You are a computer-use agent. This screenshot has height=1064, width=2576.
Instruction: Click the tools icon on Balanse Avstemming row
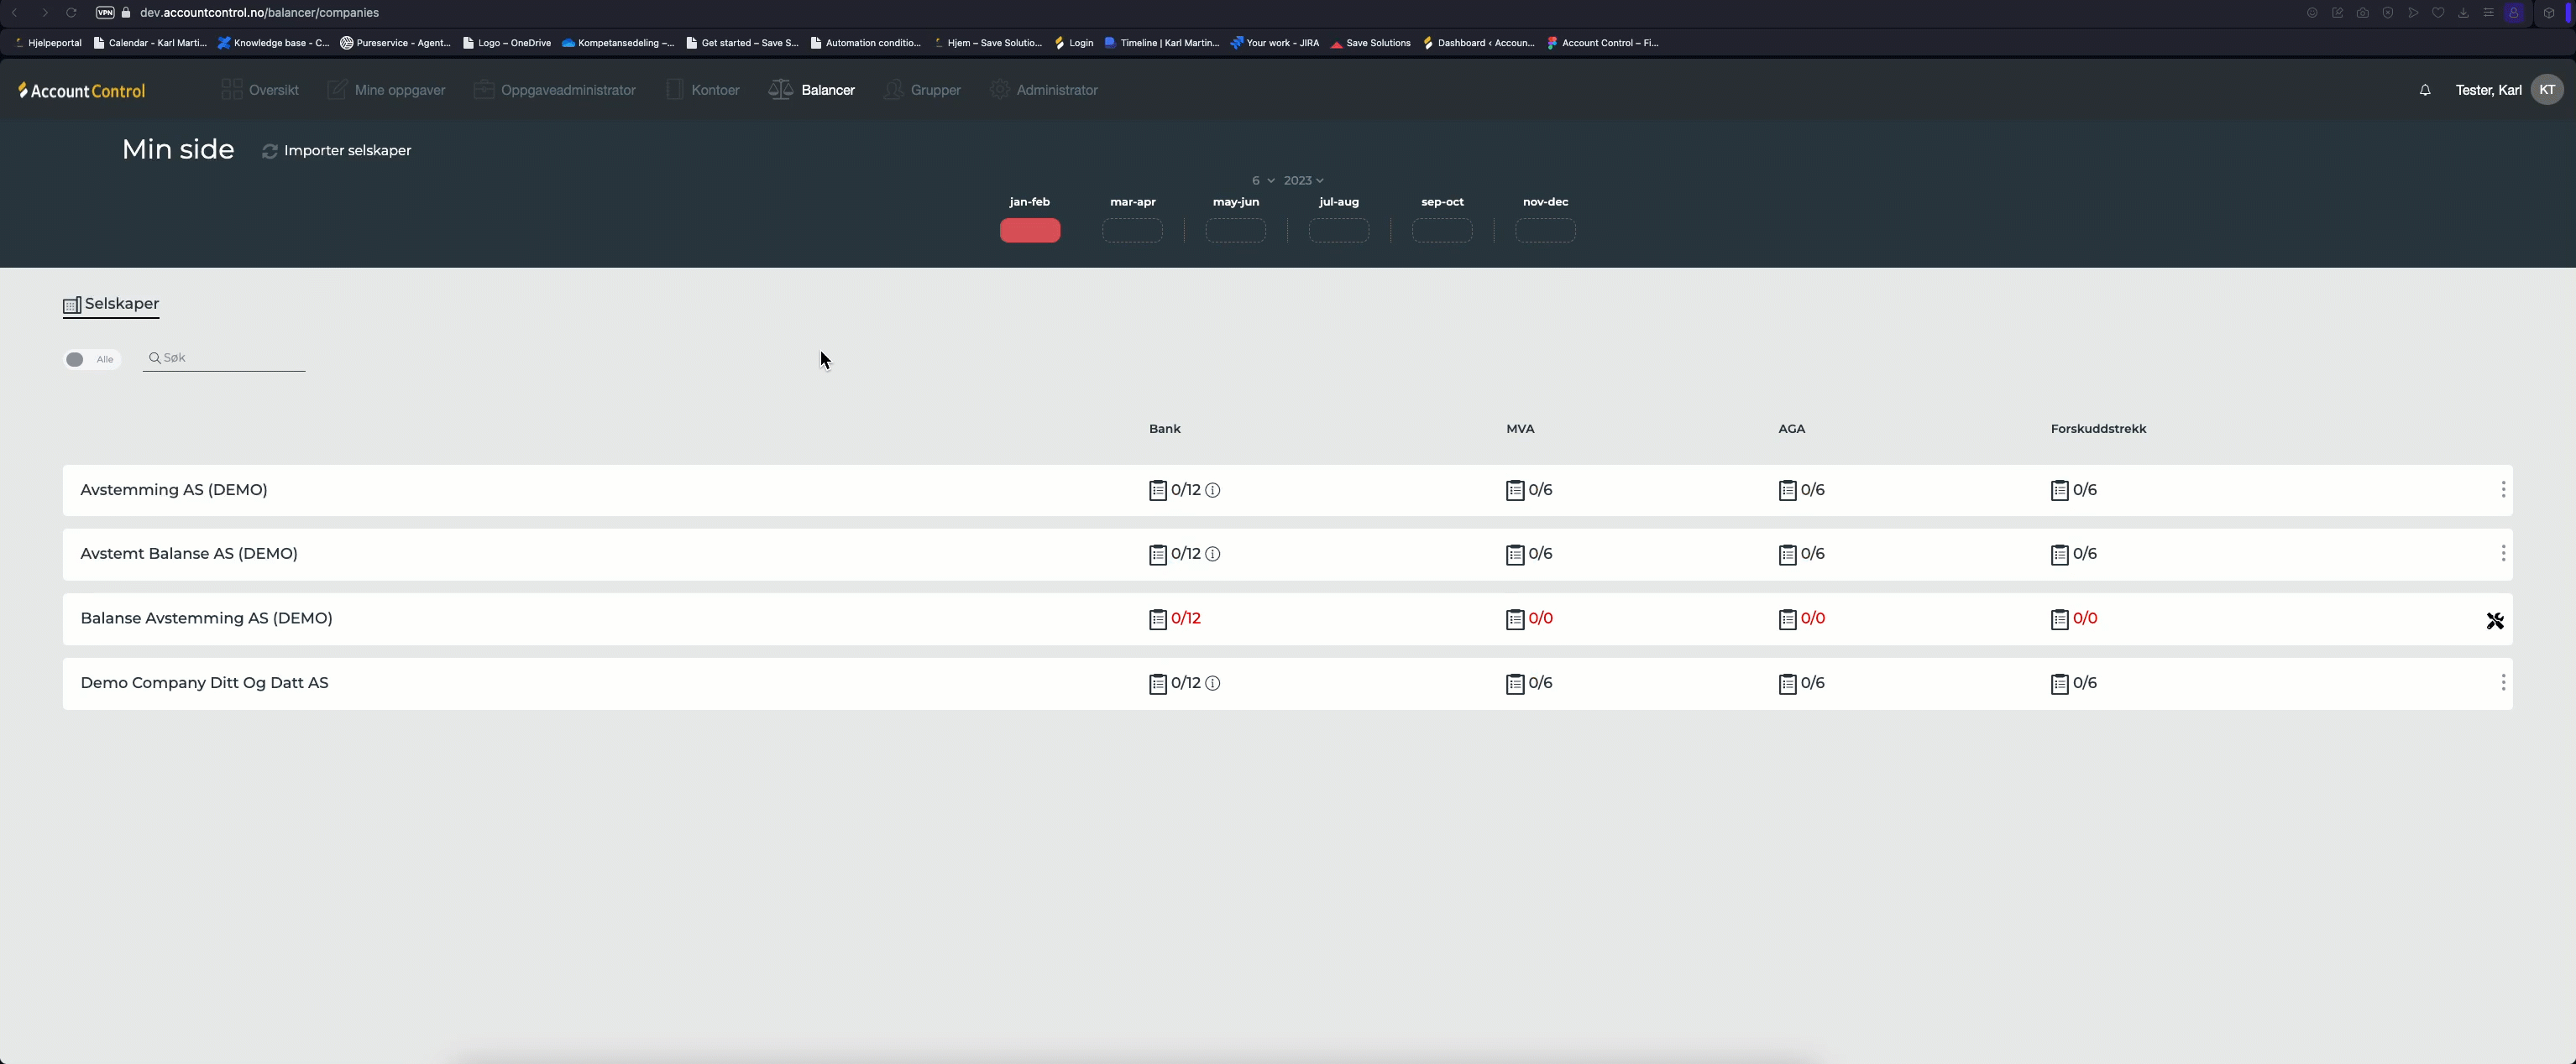(2494, 620)
